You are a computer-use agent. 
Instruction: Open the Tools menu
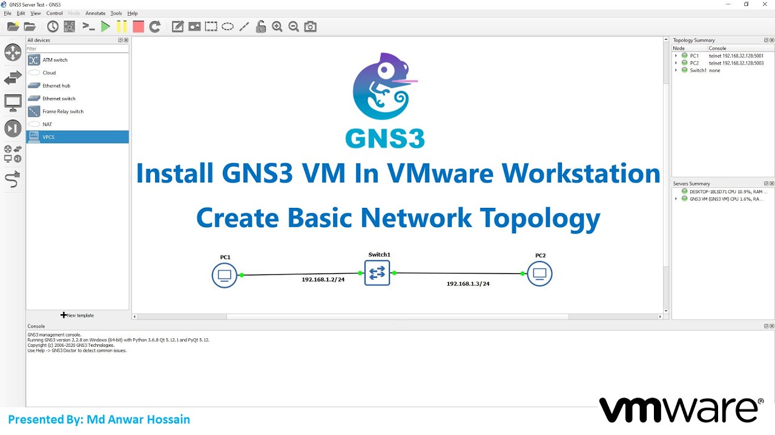(x=116, y=13)
